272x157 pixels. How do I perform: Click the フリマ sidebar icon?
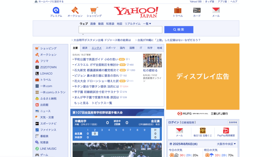coord(37,61)
